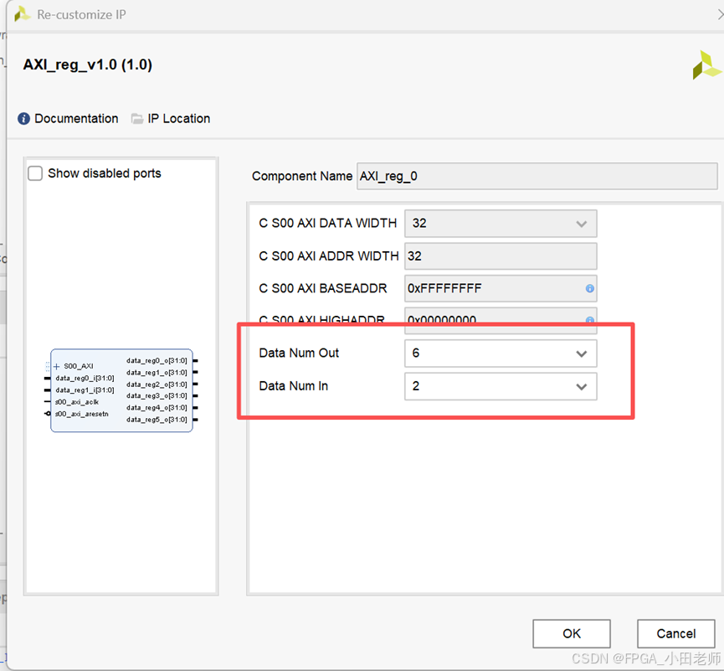
Task: Dismiss the dialog with Cancel
Action: pos(675,633)
